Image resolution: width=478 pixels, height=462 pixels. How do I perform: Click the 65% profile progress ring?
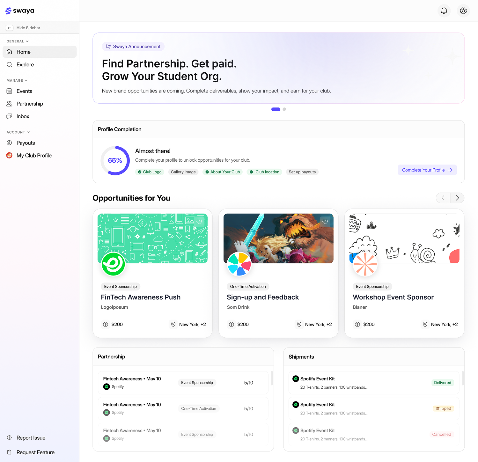pos(115,161)
